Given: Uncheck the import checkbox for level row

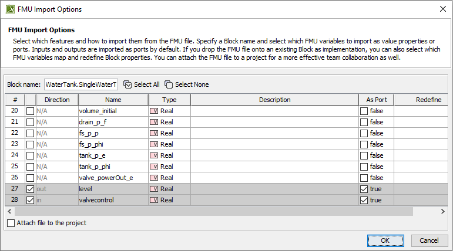Looking at the screenshot, I should (30, 189).
